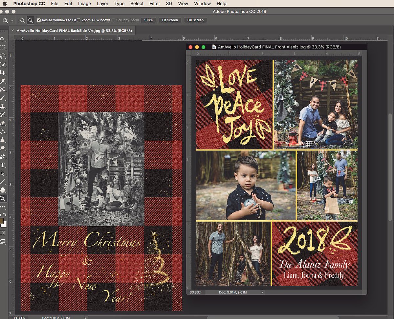Click the Front Alaniz.jpg window title bar

276,47
